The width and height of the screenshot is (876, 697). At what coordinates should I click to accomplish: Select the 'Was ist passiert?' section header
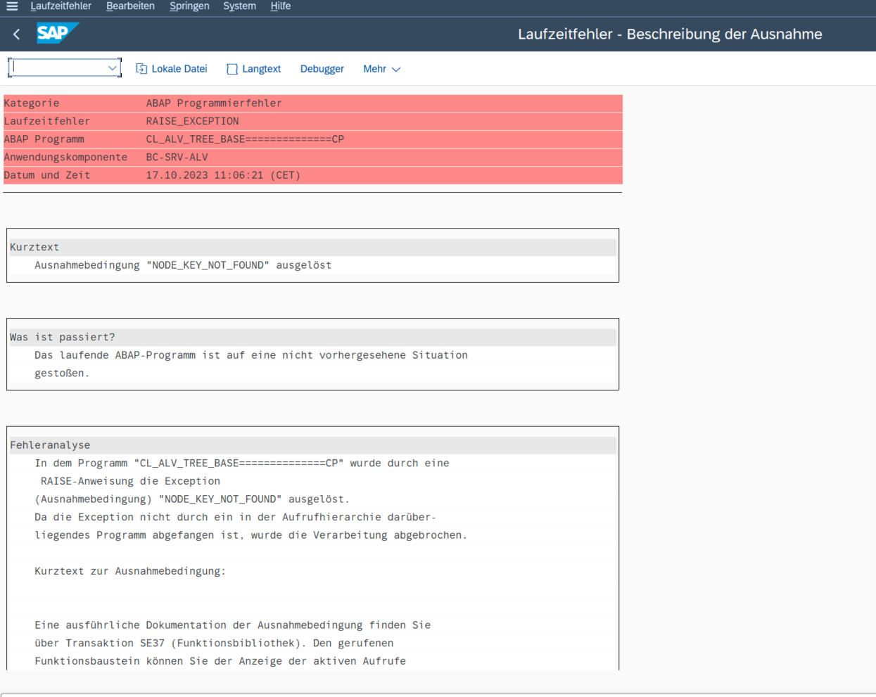[x=62, y=338]
